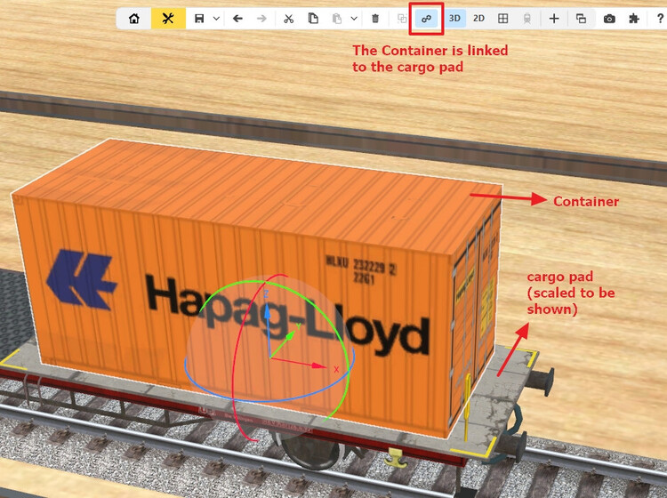
Task: Add a new object with plus icon
Action: [554, 19]
